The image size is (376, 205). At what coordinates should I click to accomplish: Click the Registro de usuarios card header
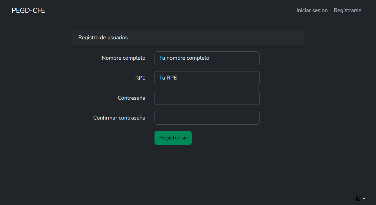pos(103,38)
